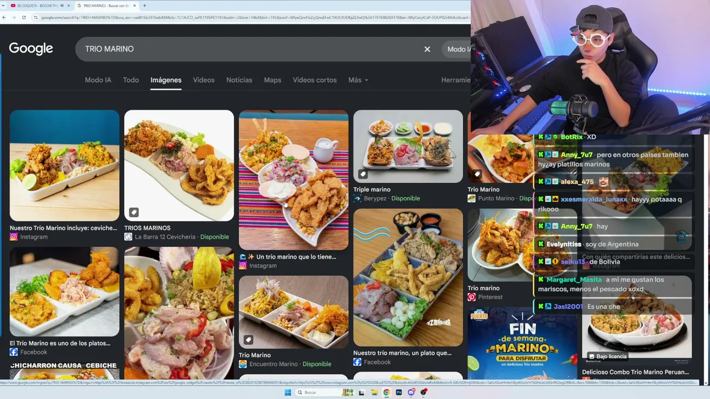Open Google Chrome from the taskbar
The height and width of the screenshot is (399, 710).
coord(387,392)
